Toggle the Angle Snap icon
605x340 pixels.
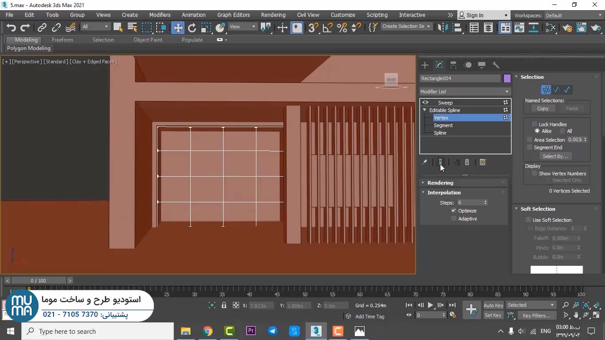click(327, 27)
